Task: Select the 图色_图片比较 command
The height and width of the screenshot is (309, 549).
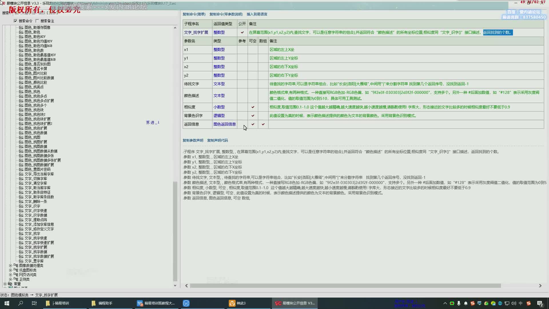Action: 36,73
